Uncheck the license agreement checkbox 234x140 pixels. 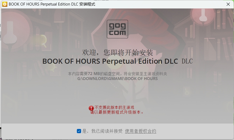(x=79, y=131)
